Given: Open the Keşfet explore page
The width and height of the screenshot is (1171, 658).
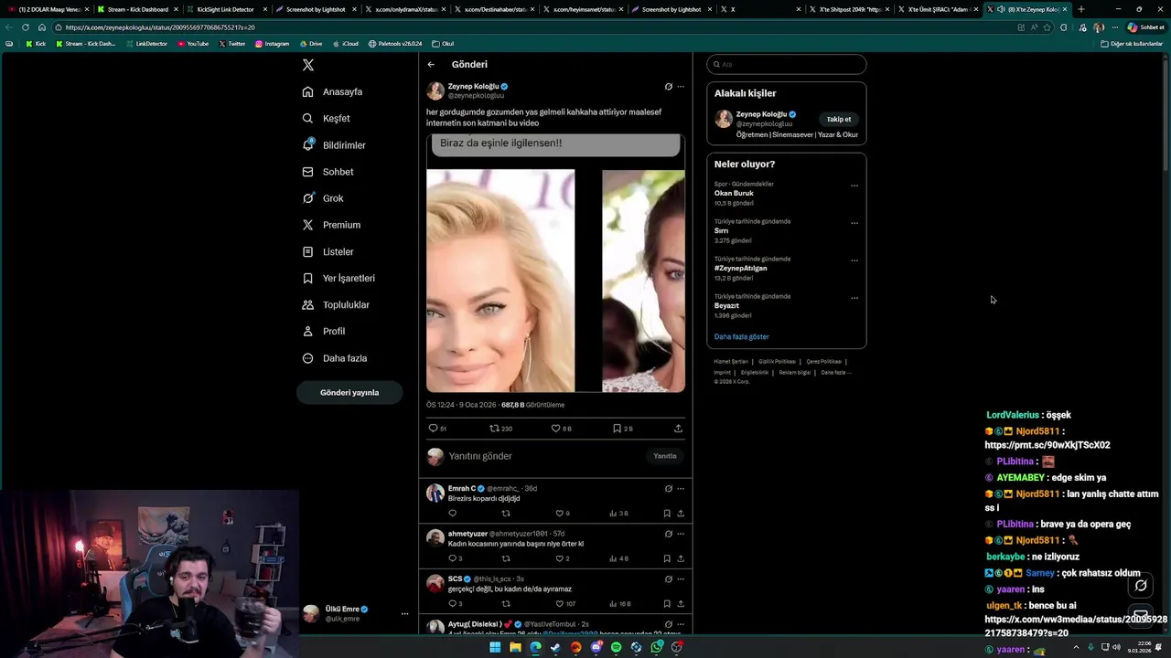Looking at the screenshot, I should 327,119.
